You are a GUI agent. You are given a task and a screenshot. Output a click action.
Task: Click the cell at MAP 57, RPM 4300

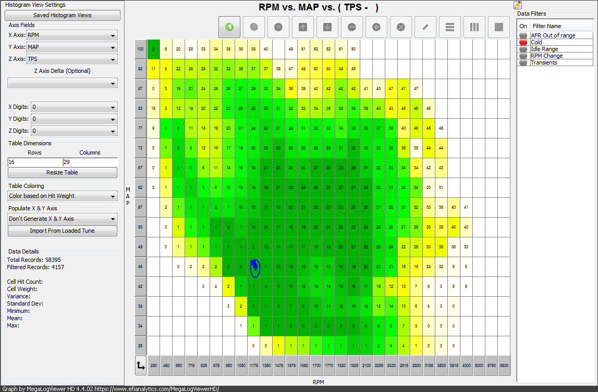point(466,207)
